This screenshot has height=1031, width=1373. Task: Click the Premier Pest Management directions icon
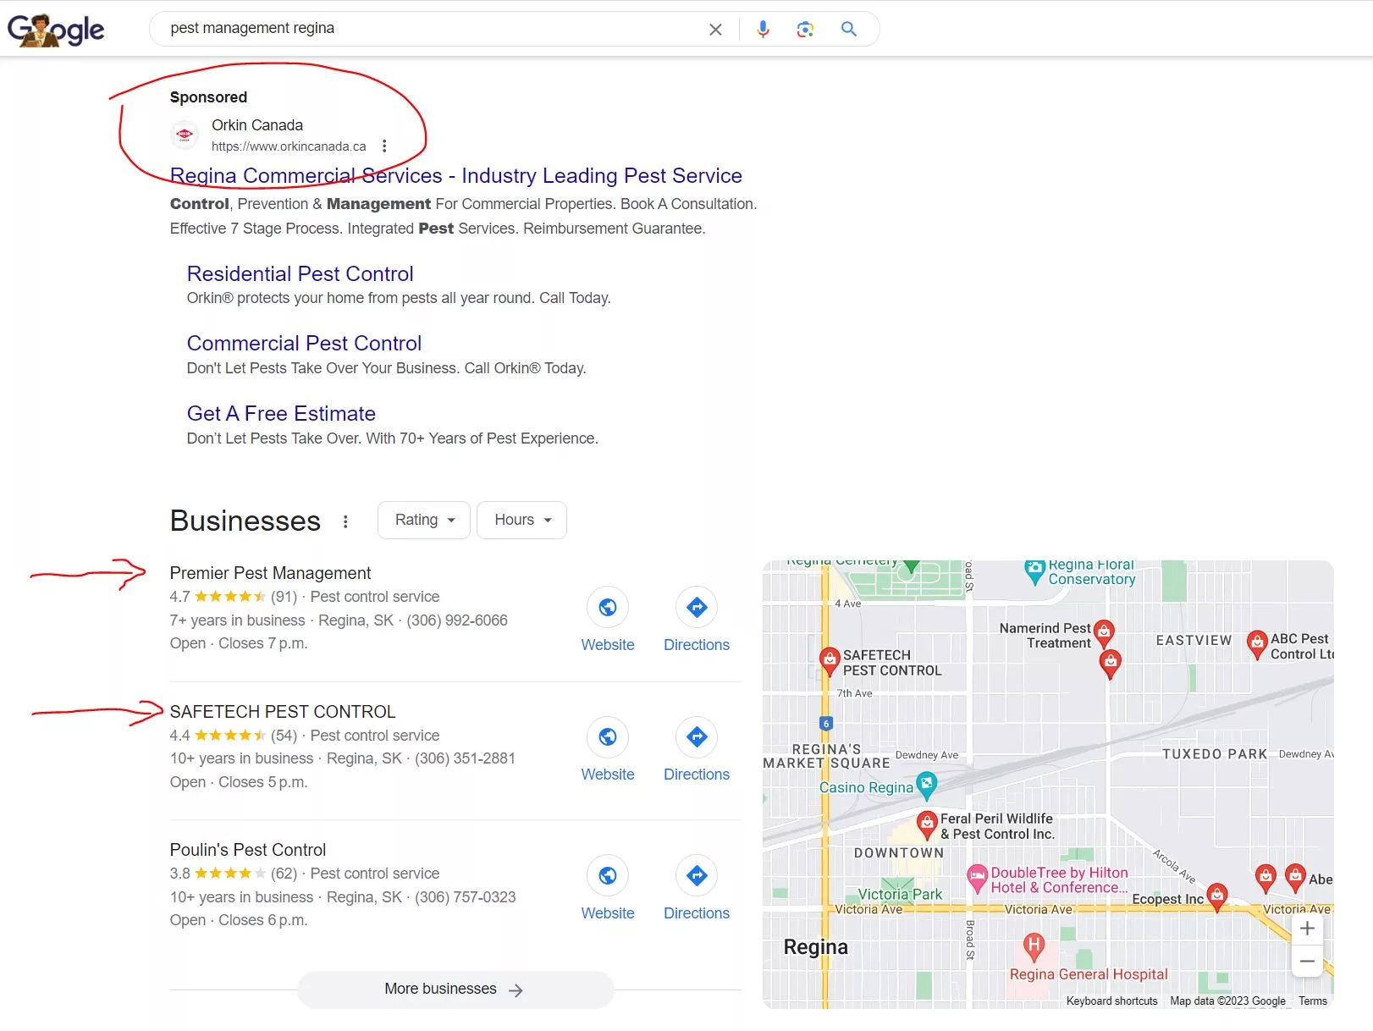pyautogui.click(x=697, y=607)
